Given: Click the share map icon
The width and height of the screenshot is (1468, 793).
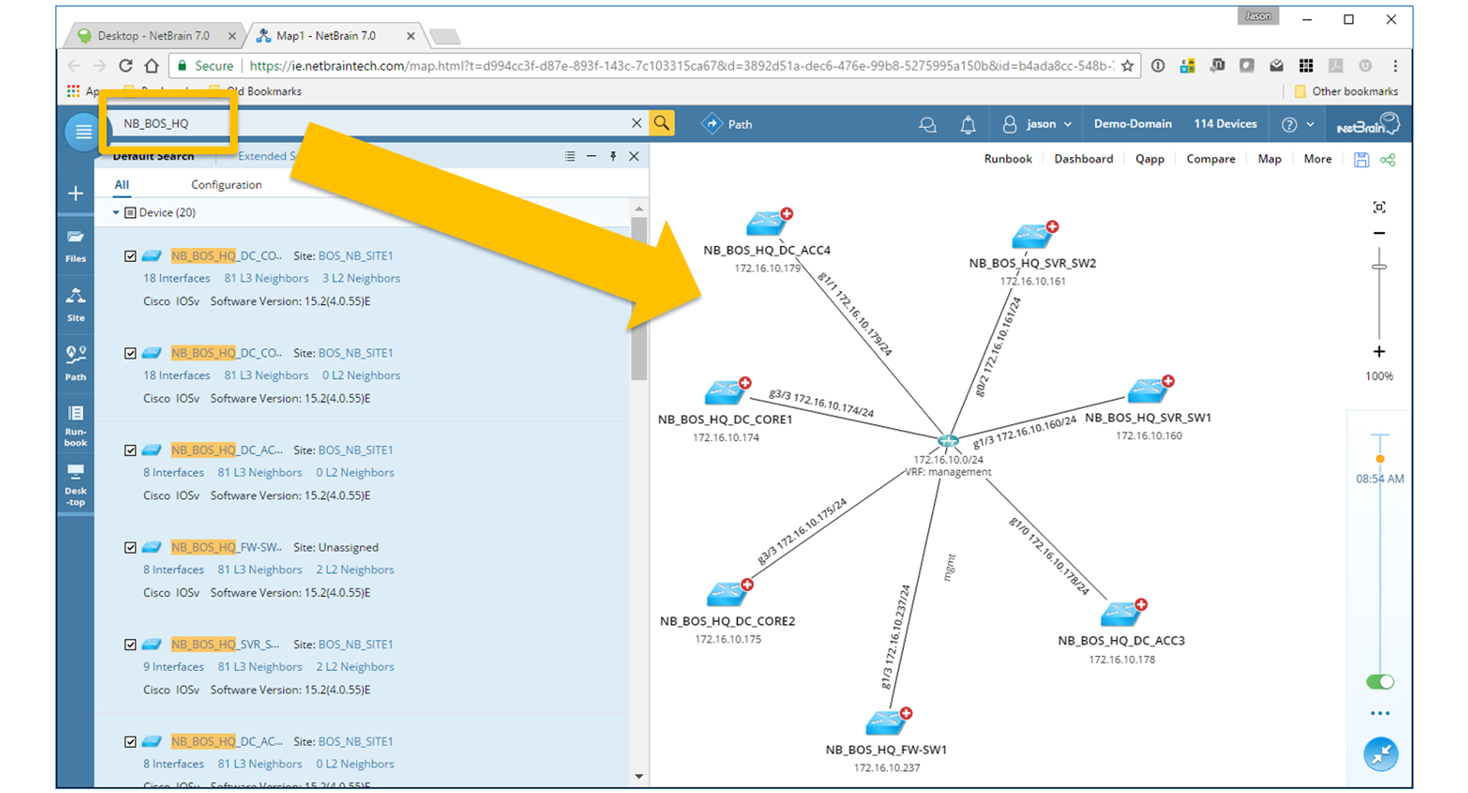Looking at the screenshot, I should [1388, 160].
